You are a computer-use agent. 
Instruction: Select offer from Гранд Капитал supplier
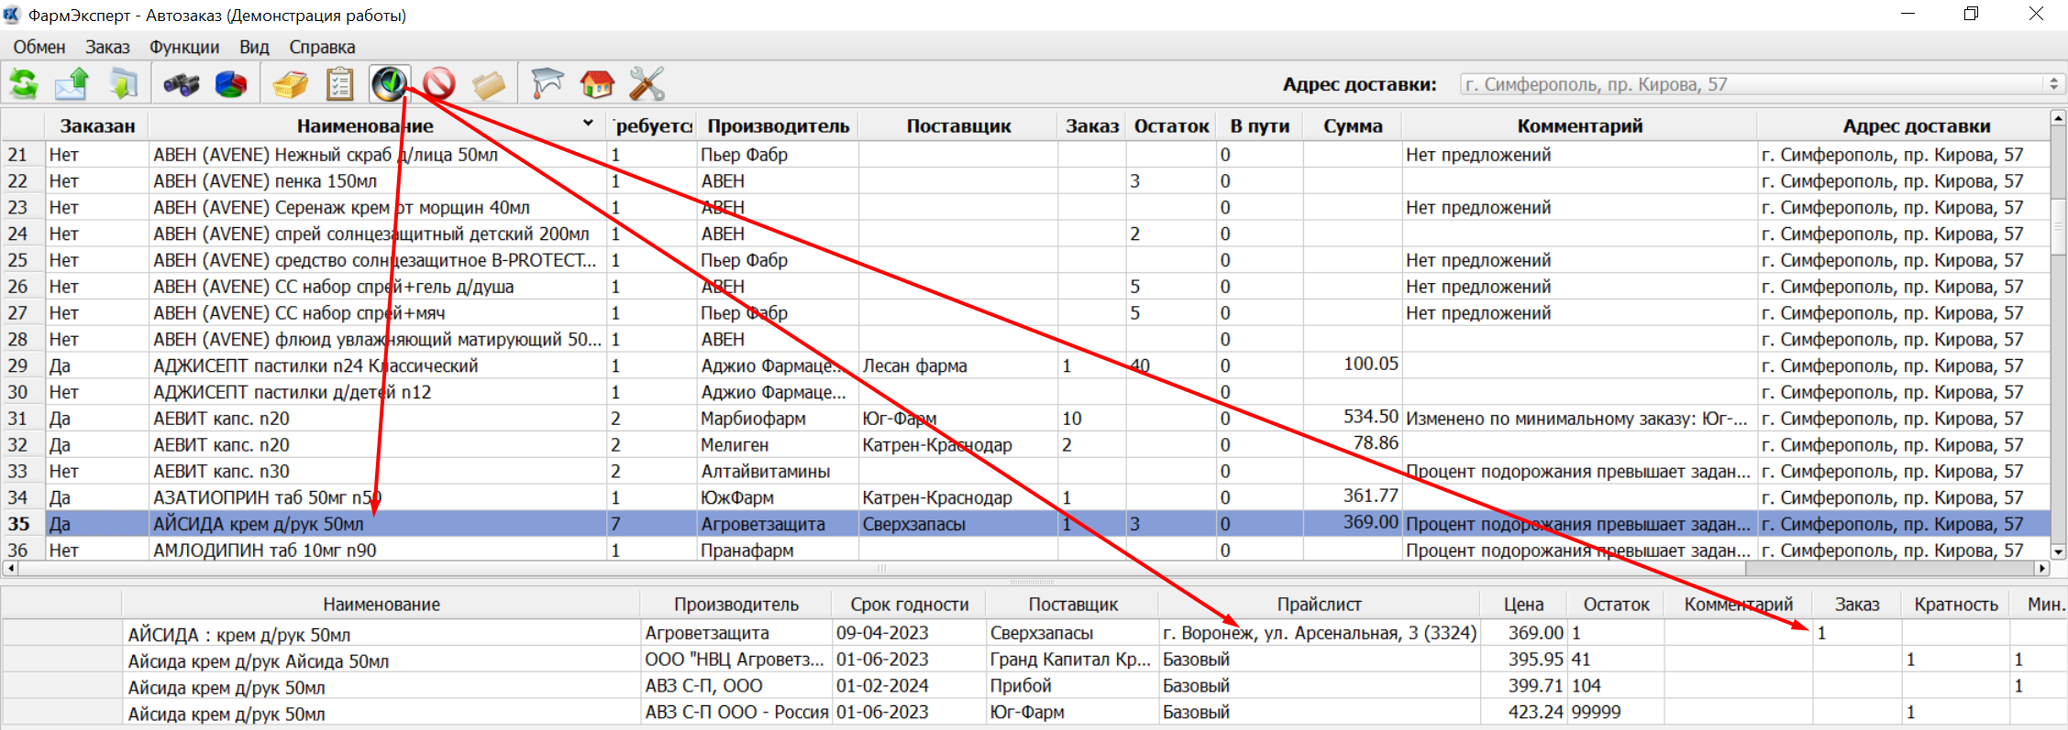(x=1034, y=659)
